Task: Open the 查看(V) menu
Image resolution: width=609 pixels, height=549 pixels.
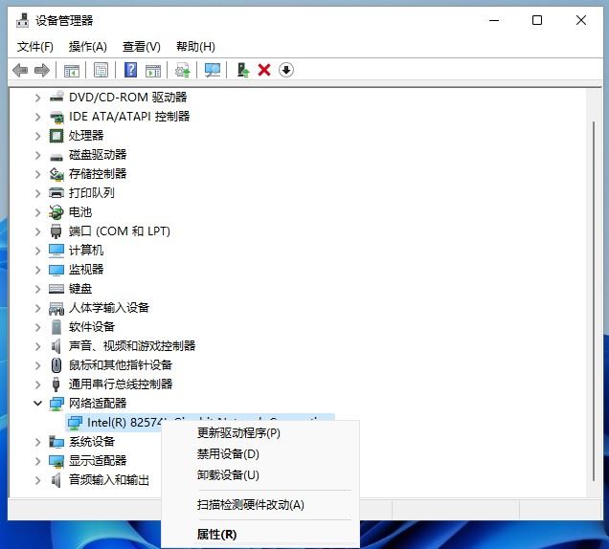Action: [x=141, y=46]
